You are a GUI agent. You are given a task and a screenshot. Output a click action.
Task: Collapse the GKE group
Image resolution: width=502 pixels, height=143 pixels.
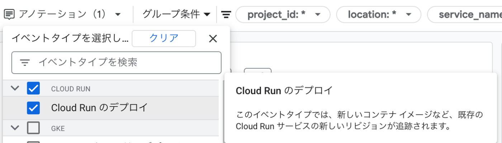15,128
